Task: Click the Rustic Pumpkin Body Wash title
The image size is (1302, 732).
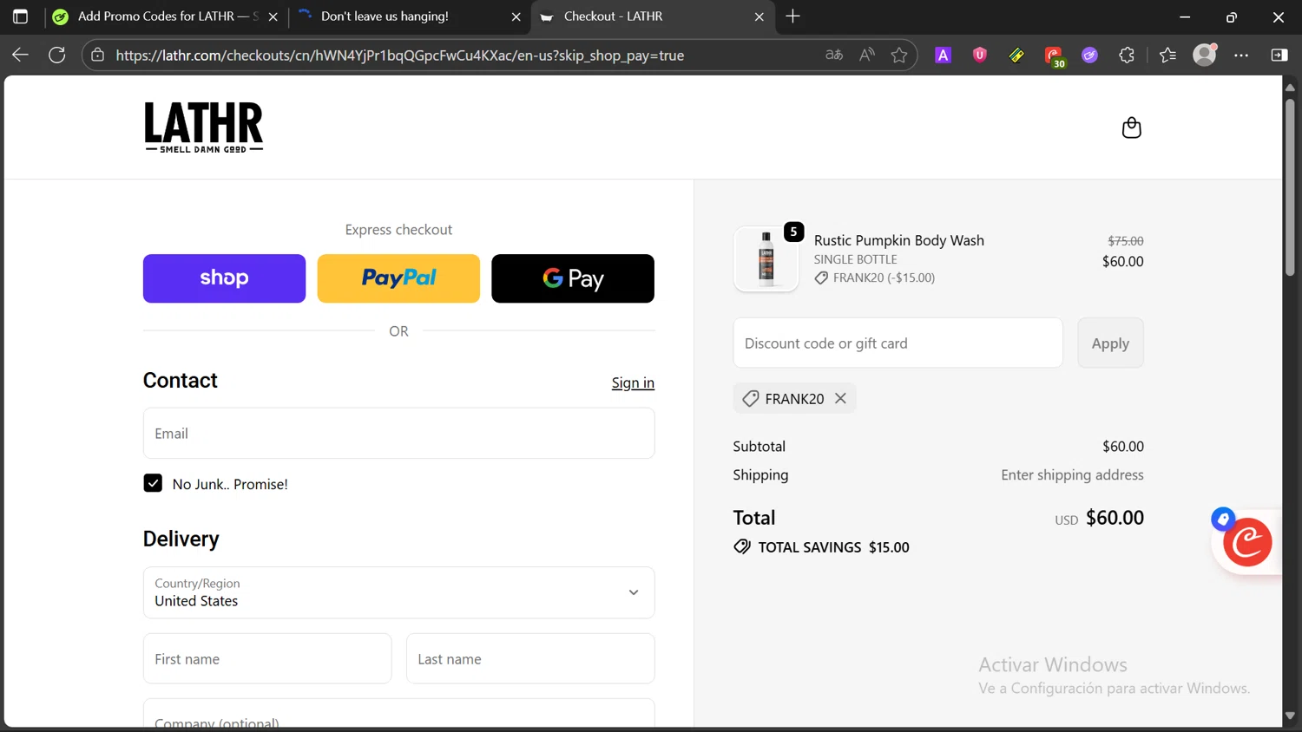Action: coord(898,240)
